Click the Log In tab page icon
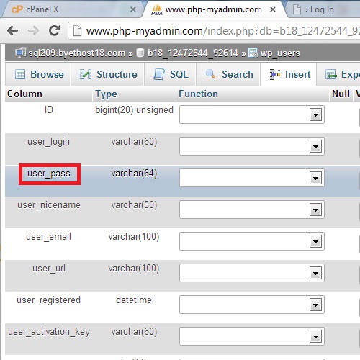Image resolution: width=360 pixels, height=360 pixels. coord(297,9)
